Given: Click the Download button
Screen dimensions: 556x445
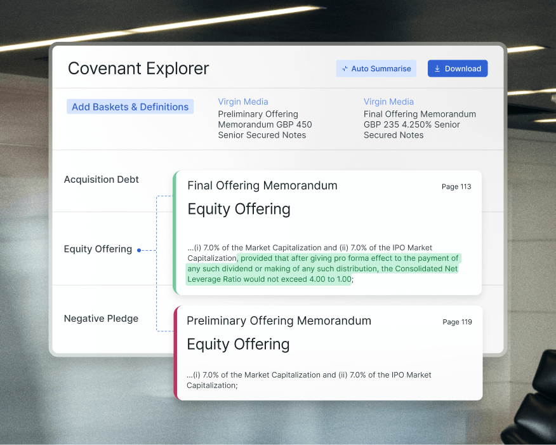Looking at the screenshot, I should pyautogui.click(x=457, y=68).
